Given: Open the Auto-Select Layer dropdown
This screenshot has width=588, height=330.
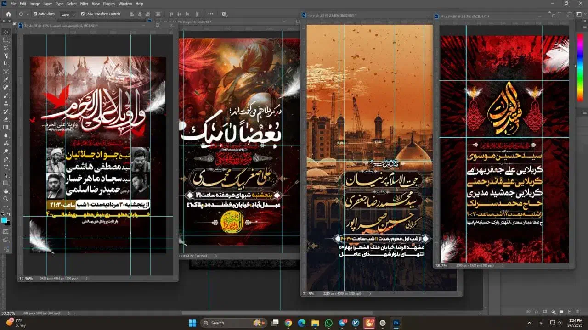Looking at the screenshot, I should tap(67, 14).
